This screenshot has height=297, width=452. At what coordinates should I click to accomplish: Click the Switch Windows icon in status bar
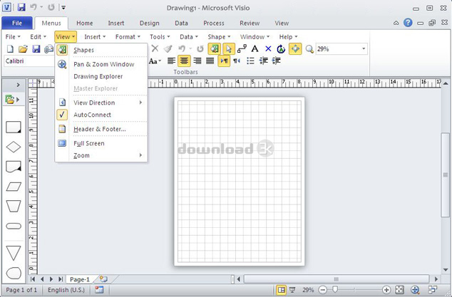(x=433, y=289)
